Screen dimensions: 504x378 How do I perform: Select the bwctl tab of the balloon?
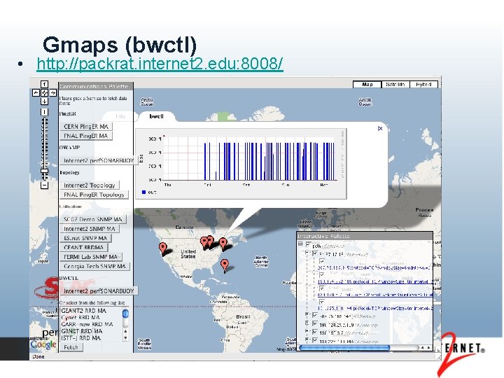pyautogui.click(x=157, y=116)
